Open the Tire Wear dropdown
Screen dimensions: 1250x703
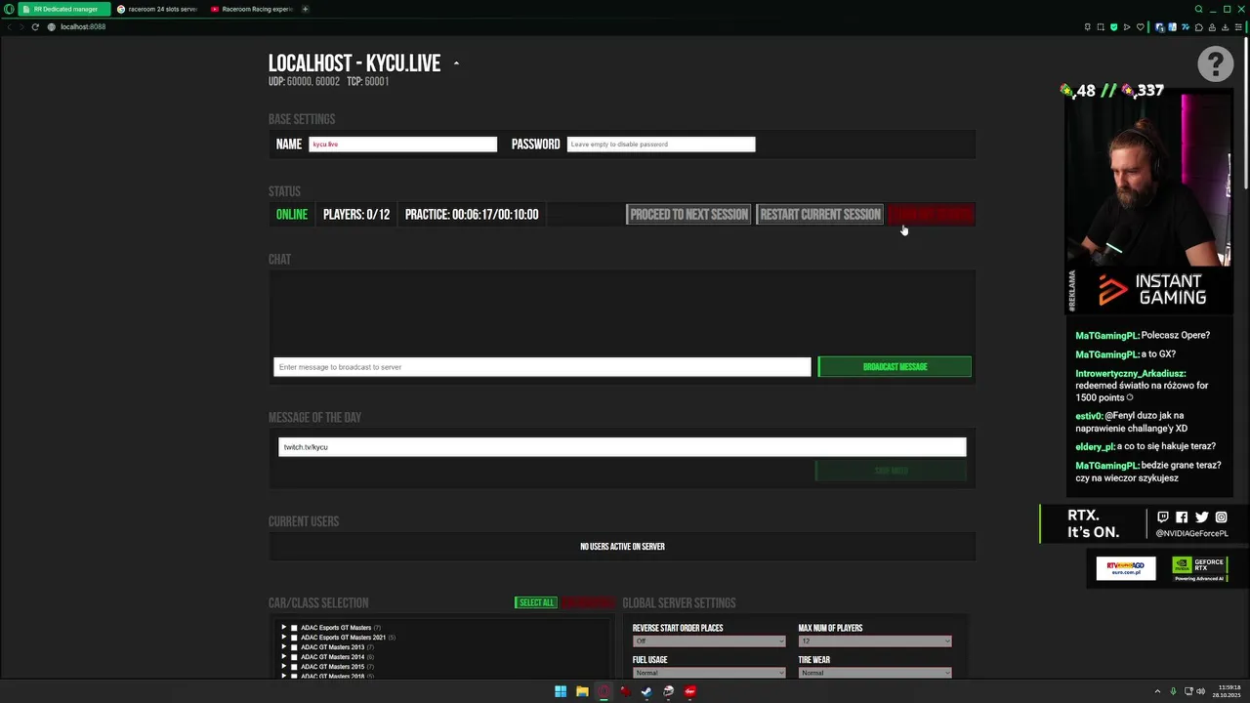[875, 673]
